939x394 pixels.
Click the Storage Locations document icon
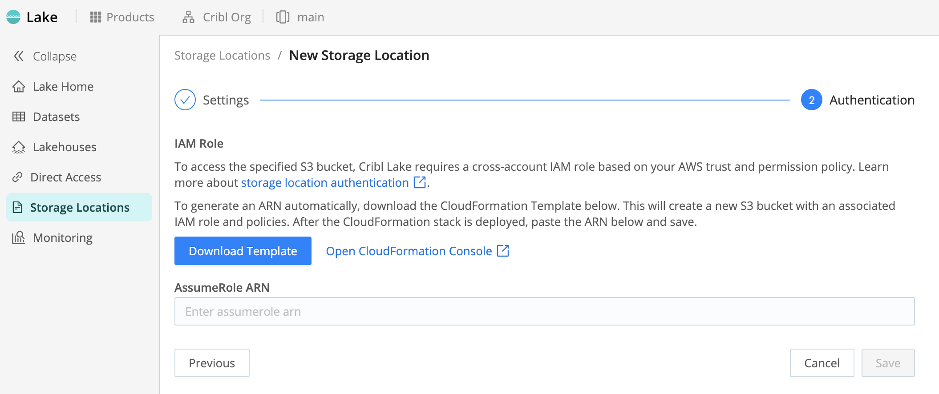[17, 207]
